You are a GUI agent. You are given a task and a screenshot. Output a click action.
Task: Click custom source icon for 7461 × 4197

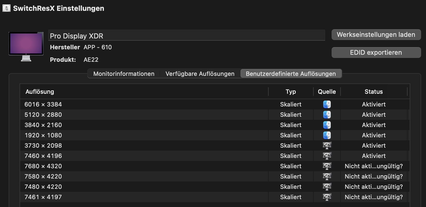pyautogui.click(x=327, y=197)
